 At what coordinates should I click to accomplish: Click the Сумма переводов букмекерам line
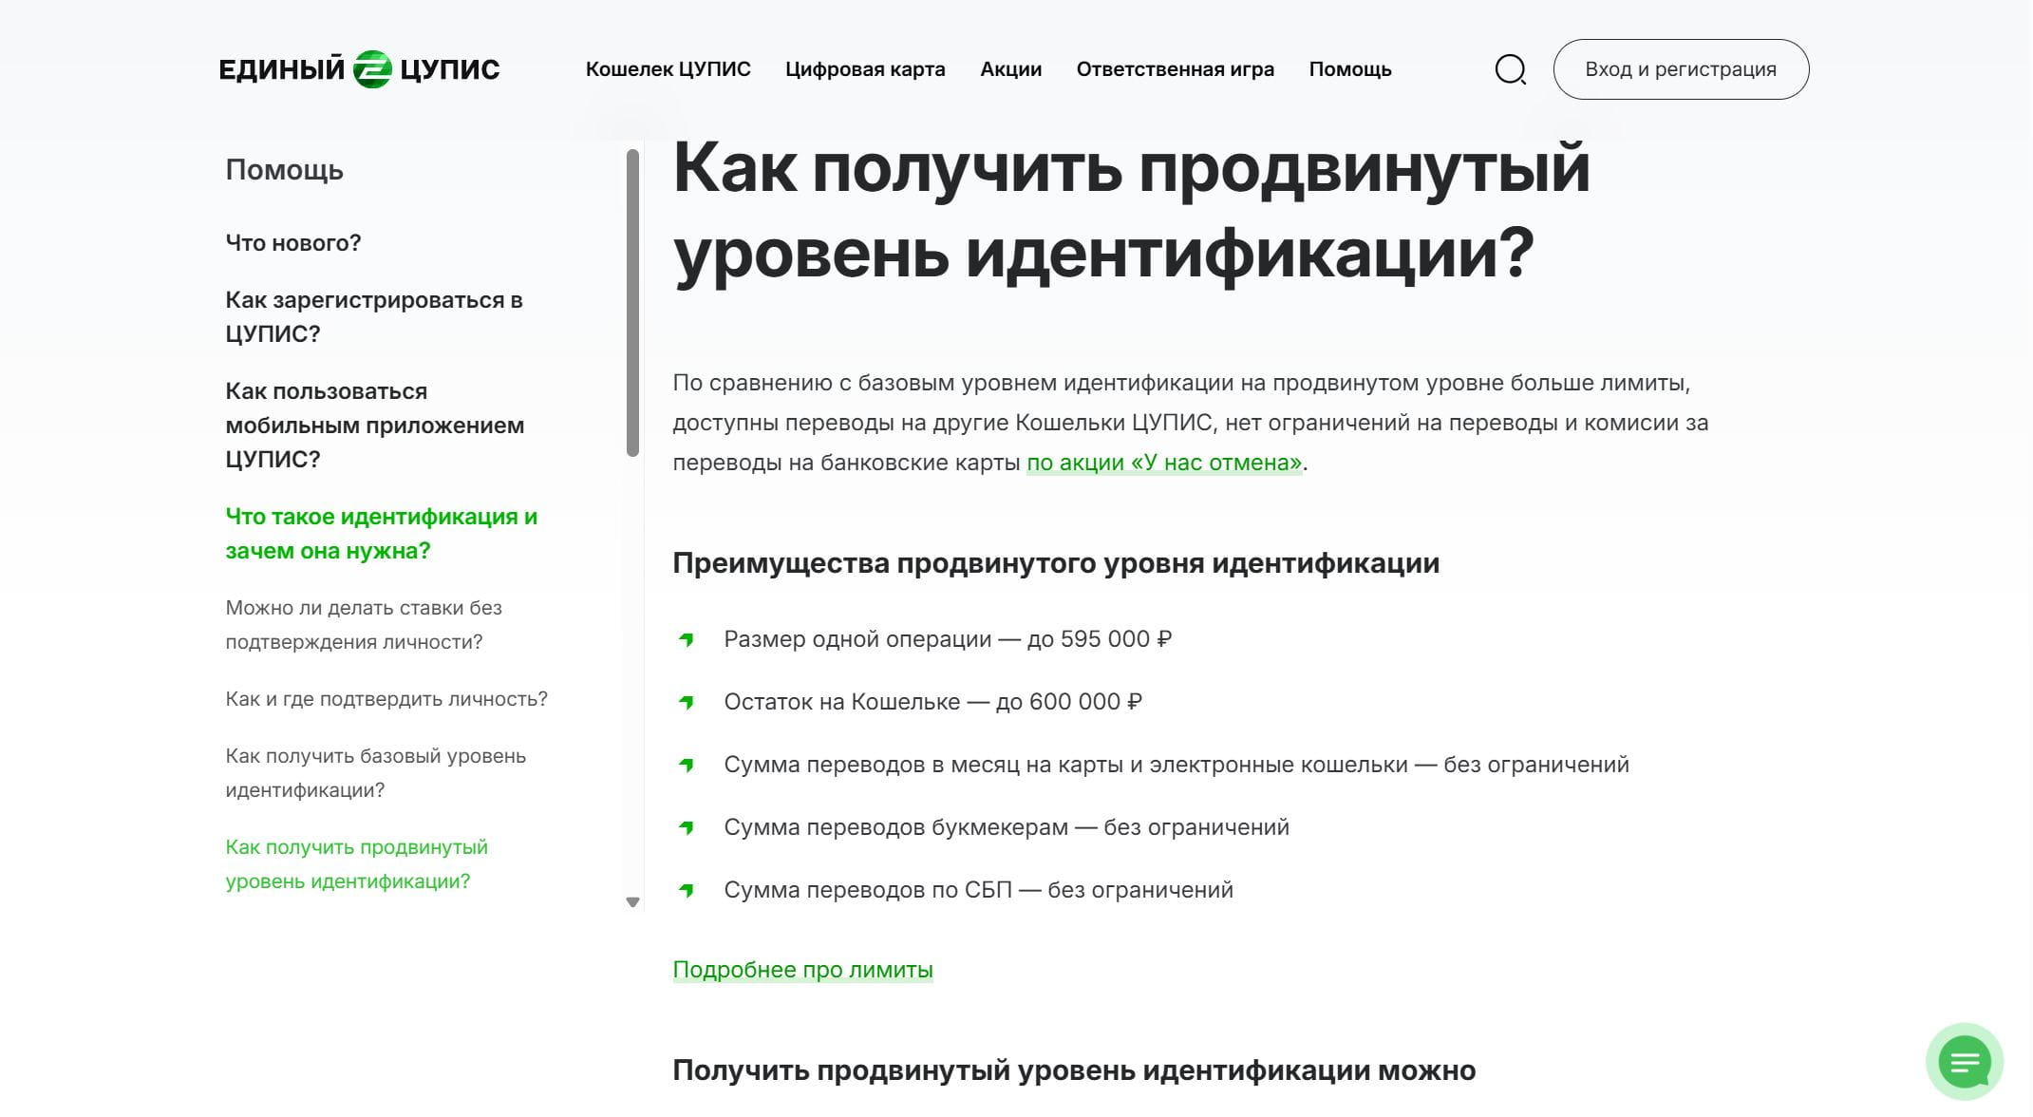point(1007,827)
